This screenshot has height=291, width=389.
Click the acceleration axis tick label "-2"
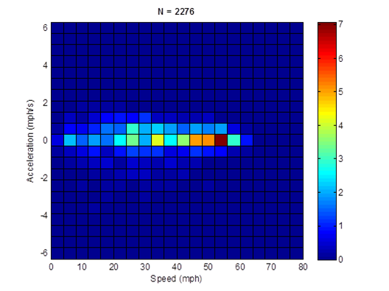coord(44,178)
